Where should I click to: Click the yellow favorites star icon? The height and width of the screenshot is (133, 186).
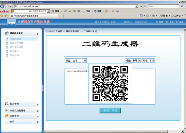pyautogui.click(x=2, y=16)
